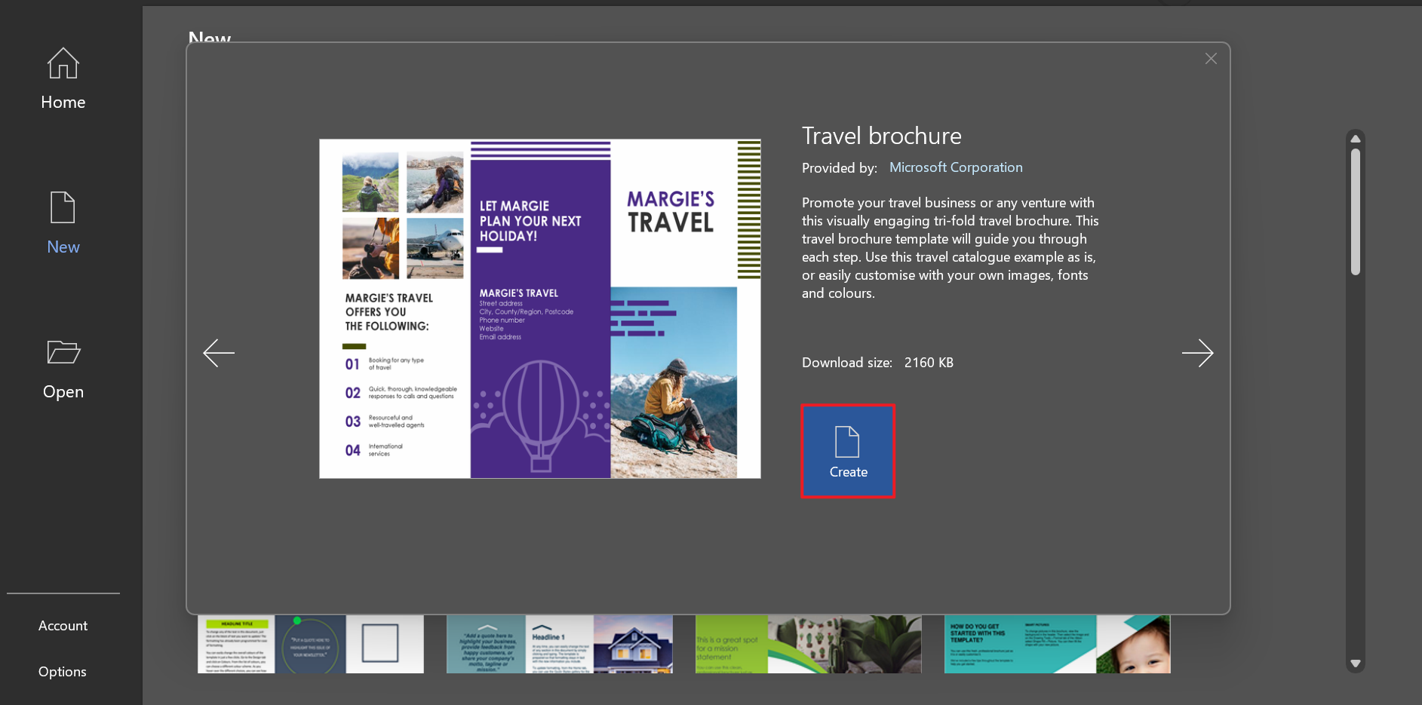Viewport: 1422px width, 705px height.
Task: Click the Download size 2160 KB value
Action: pyautogui.click(x=929, y=363)
